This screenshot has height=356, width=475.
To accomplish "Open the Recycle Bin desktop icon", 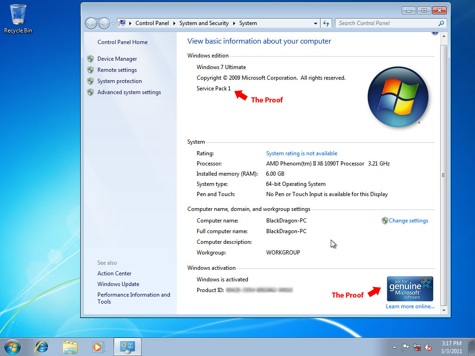I will 18,19.
